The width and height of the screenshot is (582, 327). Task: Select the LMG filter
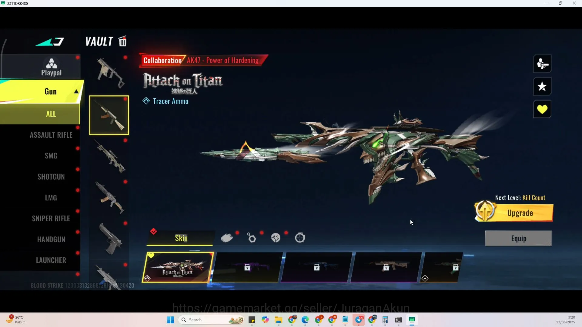pos(51,198)
